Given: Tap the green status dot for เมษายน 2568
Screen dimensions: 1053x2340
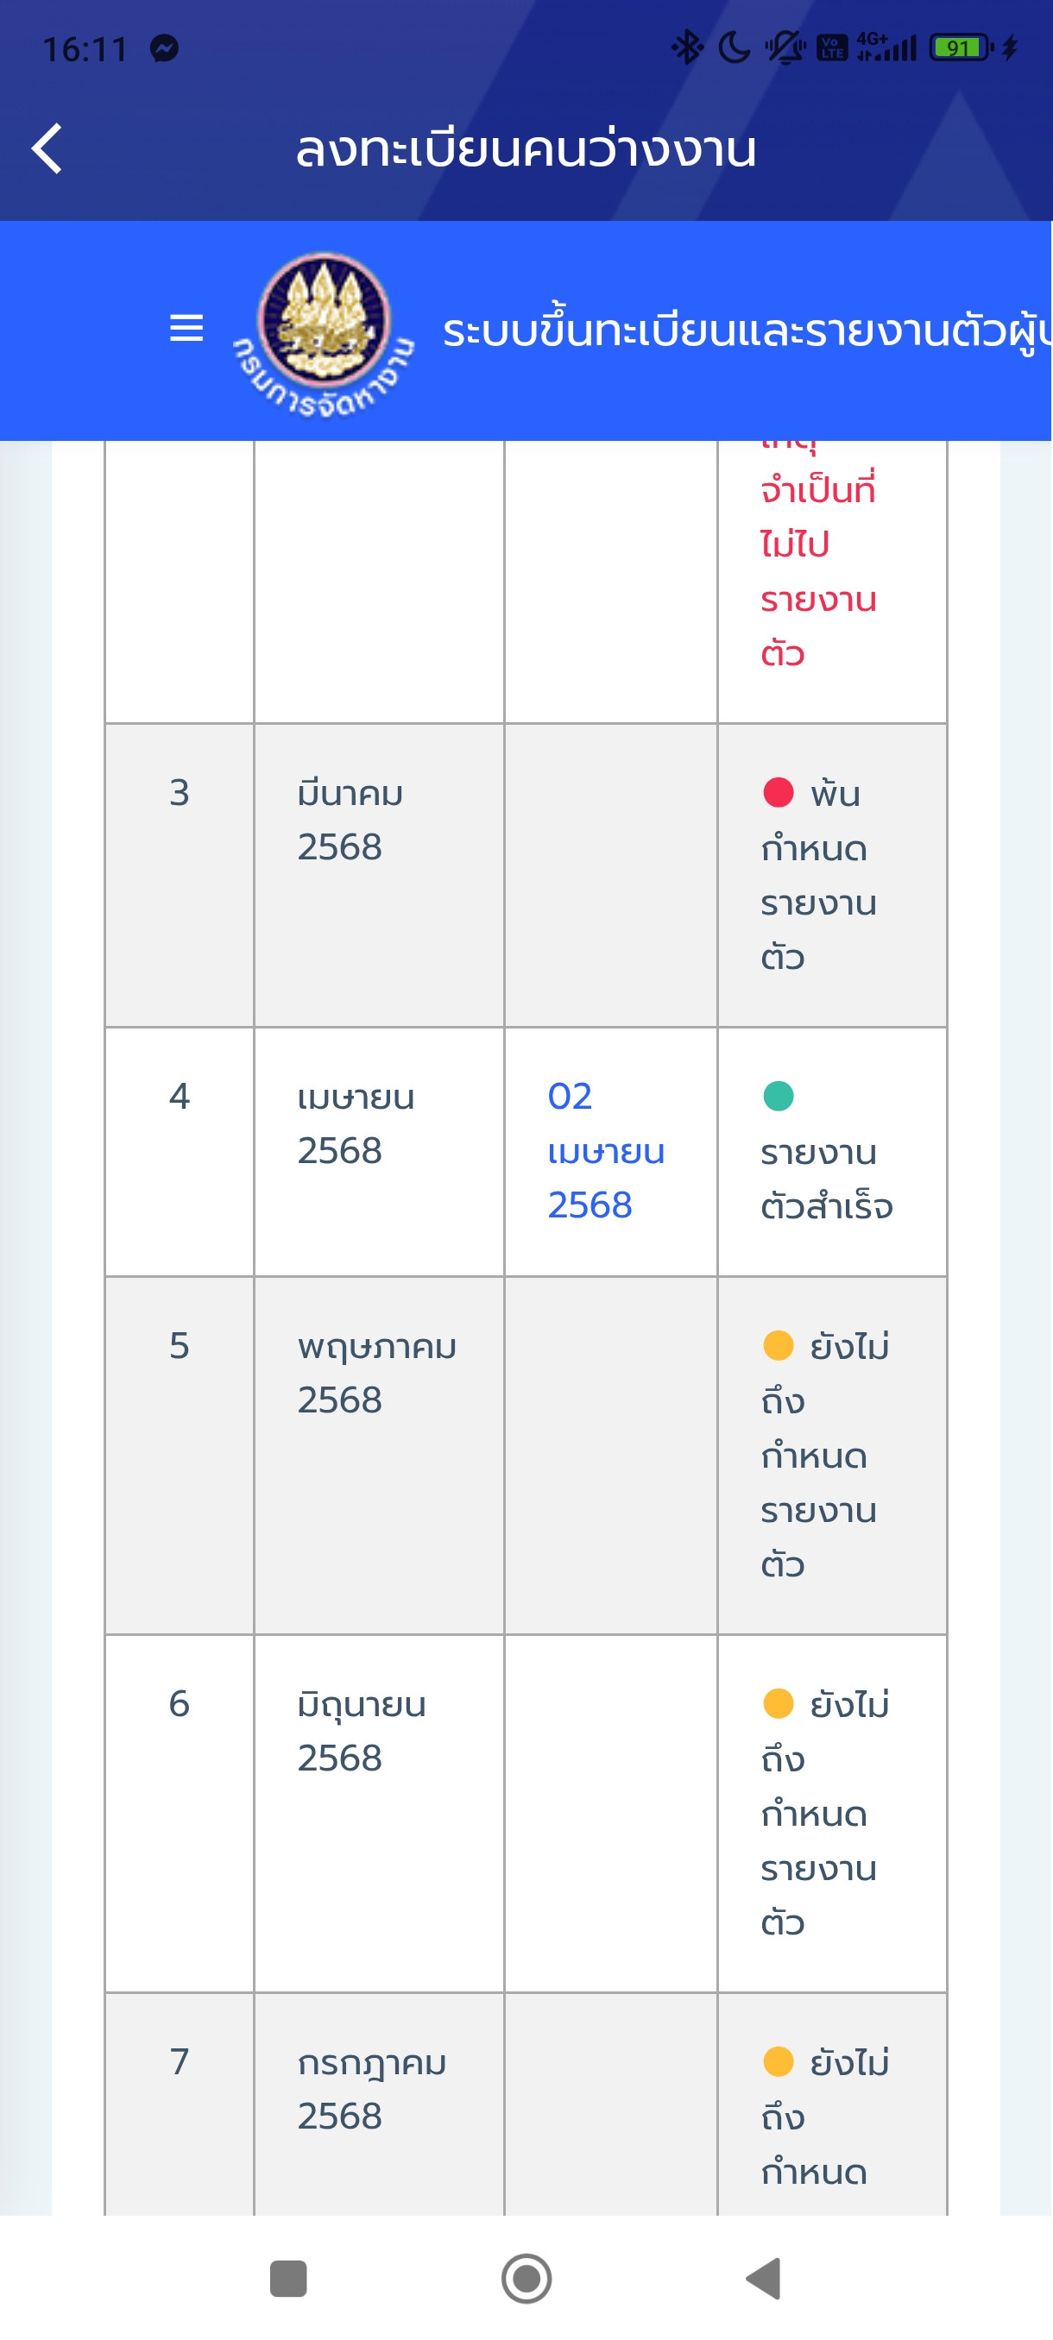Looking at the screenshot, I should point(779,1096).
